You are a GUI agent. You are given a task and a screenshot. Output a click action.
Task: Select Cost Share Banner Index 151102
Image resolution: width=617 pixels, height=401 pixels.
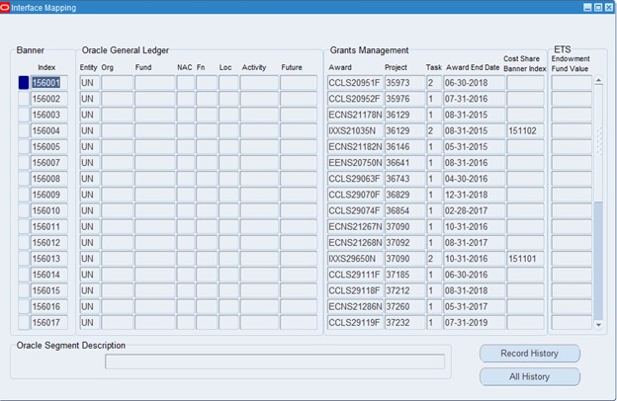tap(524, 131)
